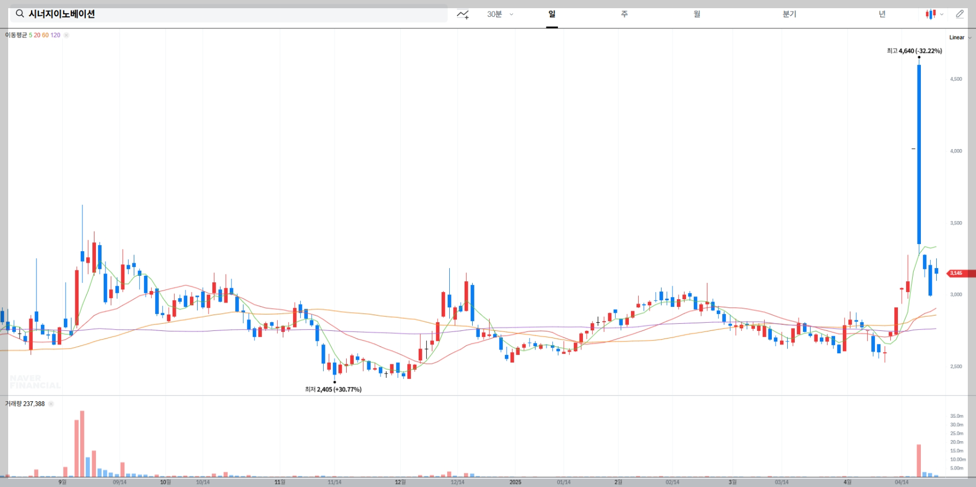Click the 04/14 date axis label
This screenshot has height=487, width=976.
point(902,482)
